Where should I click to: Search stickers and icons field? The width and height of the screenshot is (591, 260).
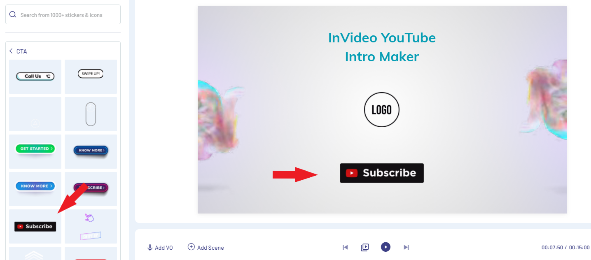(x=63, y=15)
